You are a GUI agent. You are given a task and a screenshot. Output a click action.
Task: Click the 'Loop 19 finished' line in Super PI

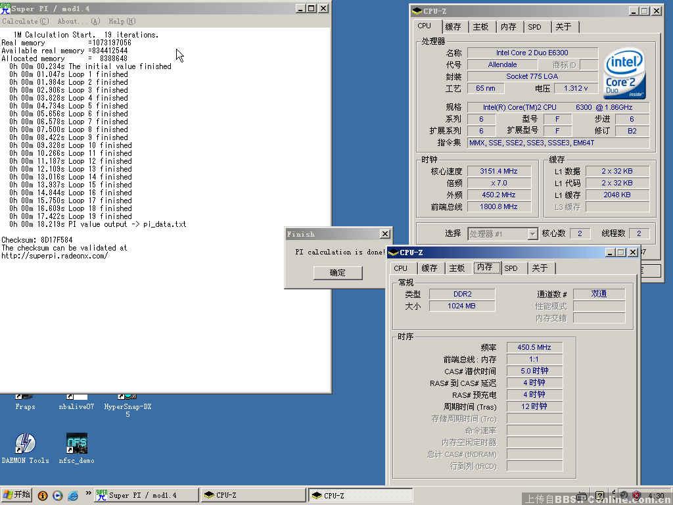pos(70,216)
